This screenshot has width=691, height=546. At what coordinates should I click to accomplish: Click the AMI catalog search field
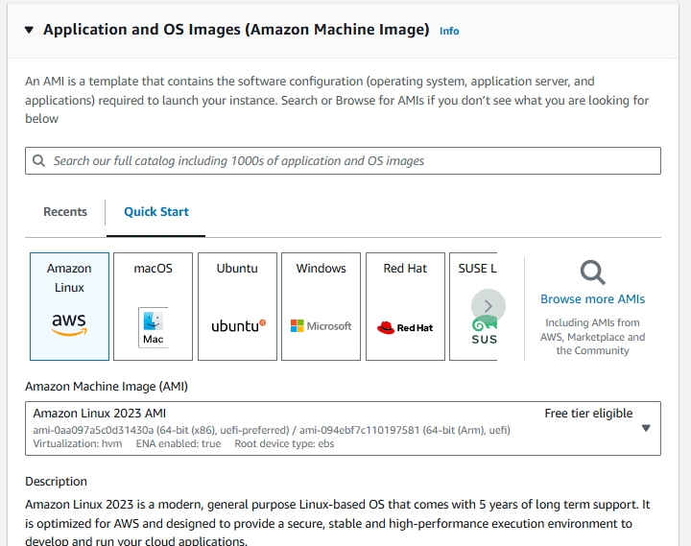click(345, 161)
